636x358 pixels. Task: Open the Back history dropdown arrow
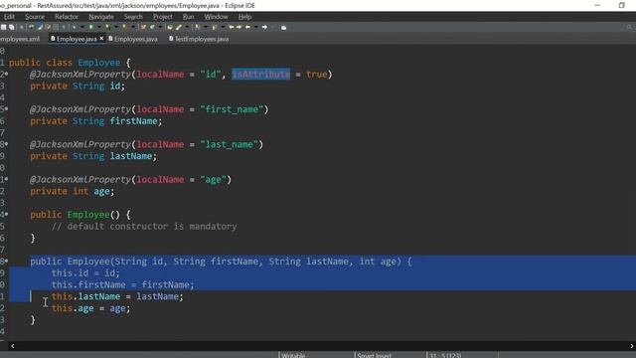click(x=256, y=27)
